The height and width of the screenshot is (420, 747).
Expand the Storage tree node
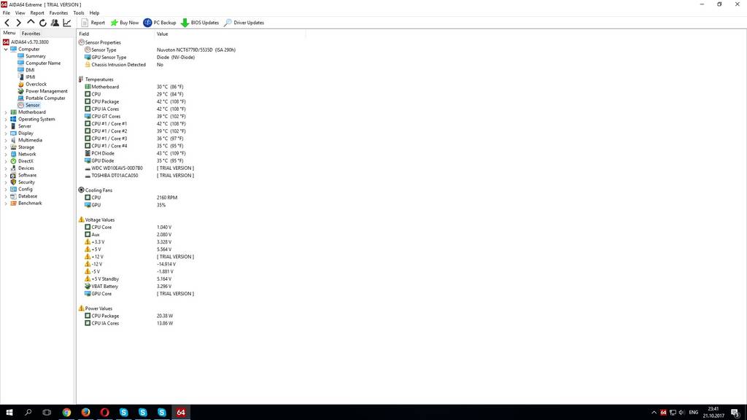[6, 147]
